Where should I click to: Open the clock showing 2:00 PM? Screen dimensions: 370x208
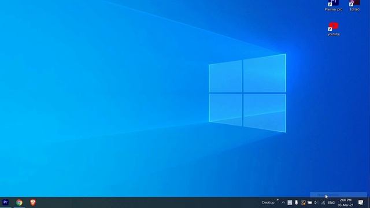(346, 203)
